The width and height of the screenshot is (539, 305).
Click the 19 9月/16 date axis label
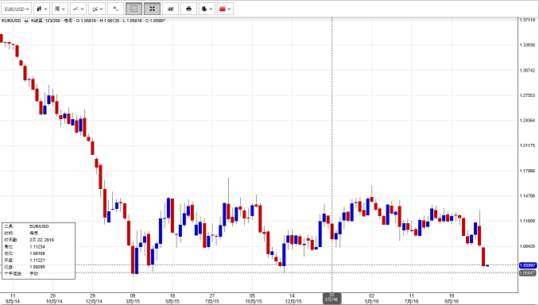452,299
